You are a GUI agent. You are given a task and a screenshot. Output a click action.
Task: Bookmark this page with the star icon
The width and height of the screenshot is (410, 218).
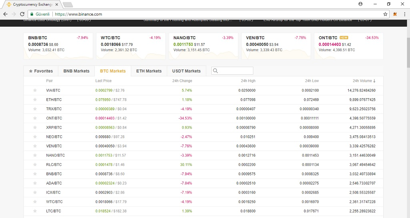[385, 14]
